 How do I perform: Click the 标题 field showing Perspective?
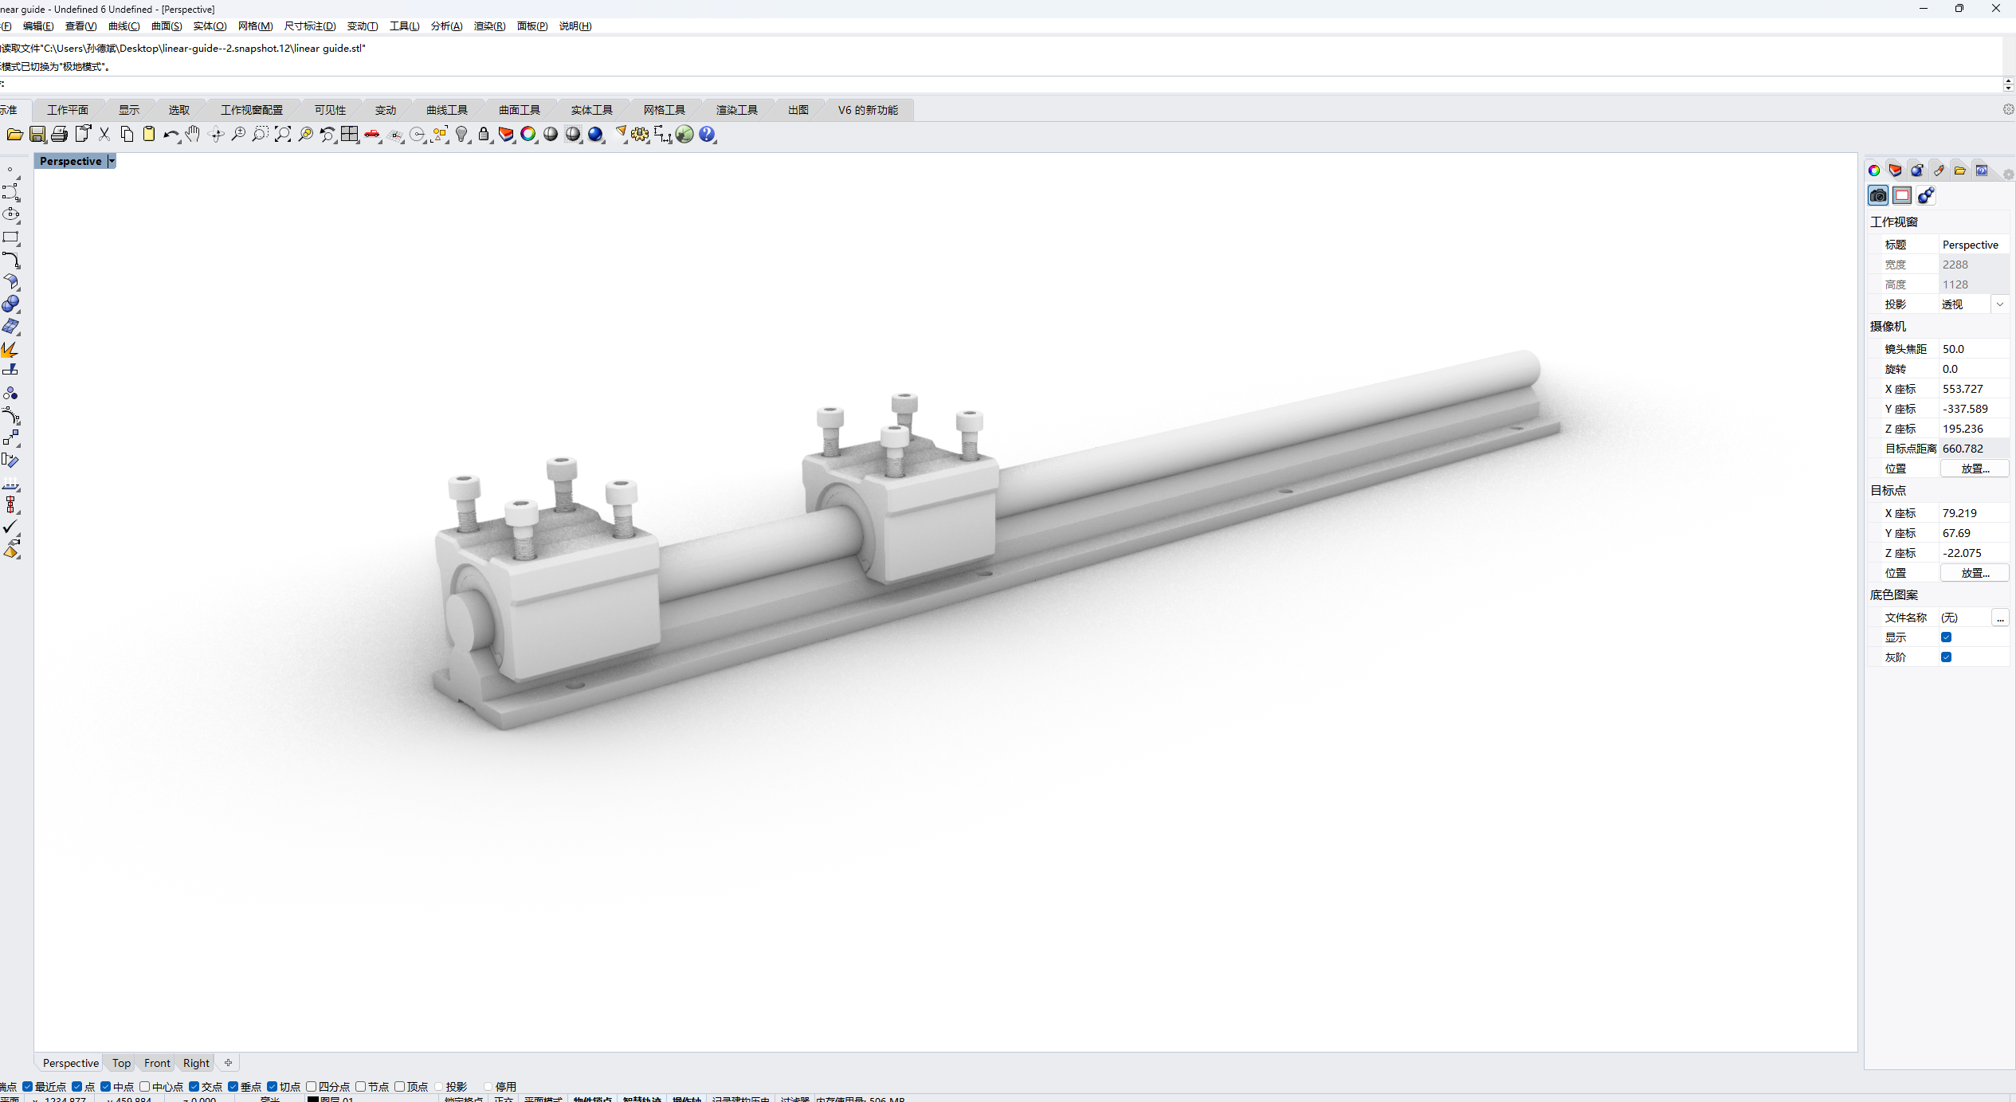(x=1974, y=245)
